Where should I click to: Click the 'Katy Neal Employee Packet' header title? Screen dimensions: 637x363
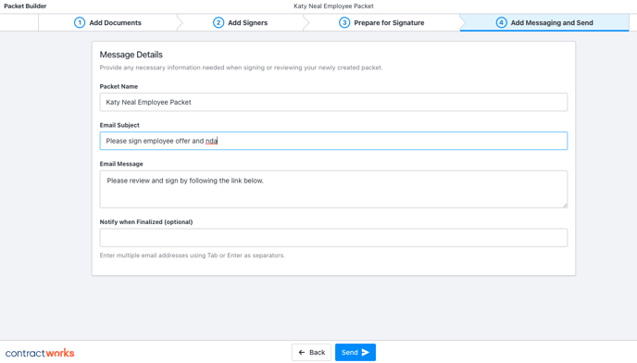(333, 6)
